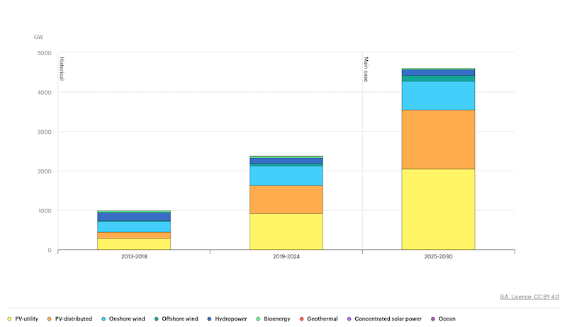The image size is (567, 327).
Task: Click light blue Onshore wind segment in 2025-2030
Action: click(438, 96)
